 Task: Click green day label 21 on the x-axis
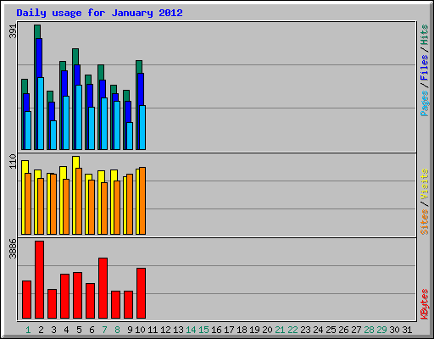point(280,330)
